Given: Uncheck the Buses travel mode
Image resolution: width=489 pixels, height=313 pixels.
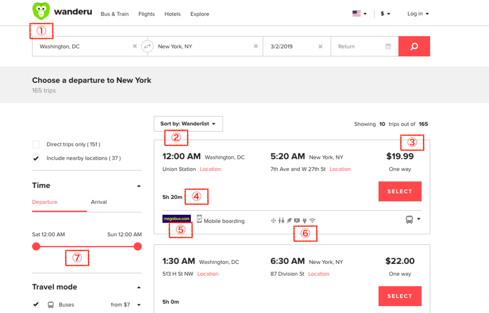Looking at the screenshot, I should (36, 304).
